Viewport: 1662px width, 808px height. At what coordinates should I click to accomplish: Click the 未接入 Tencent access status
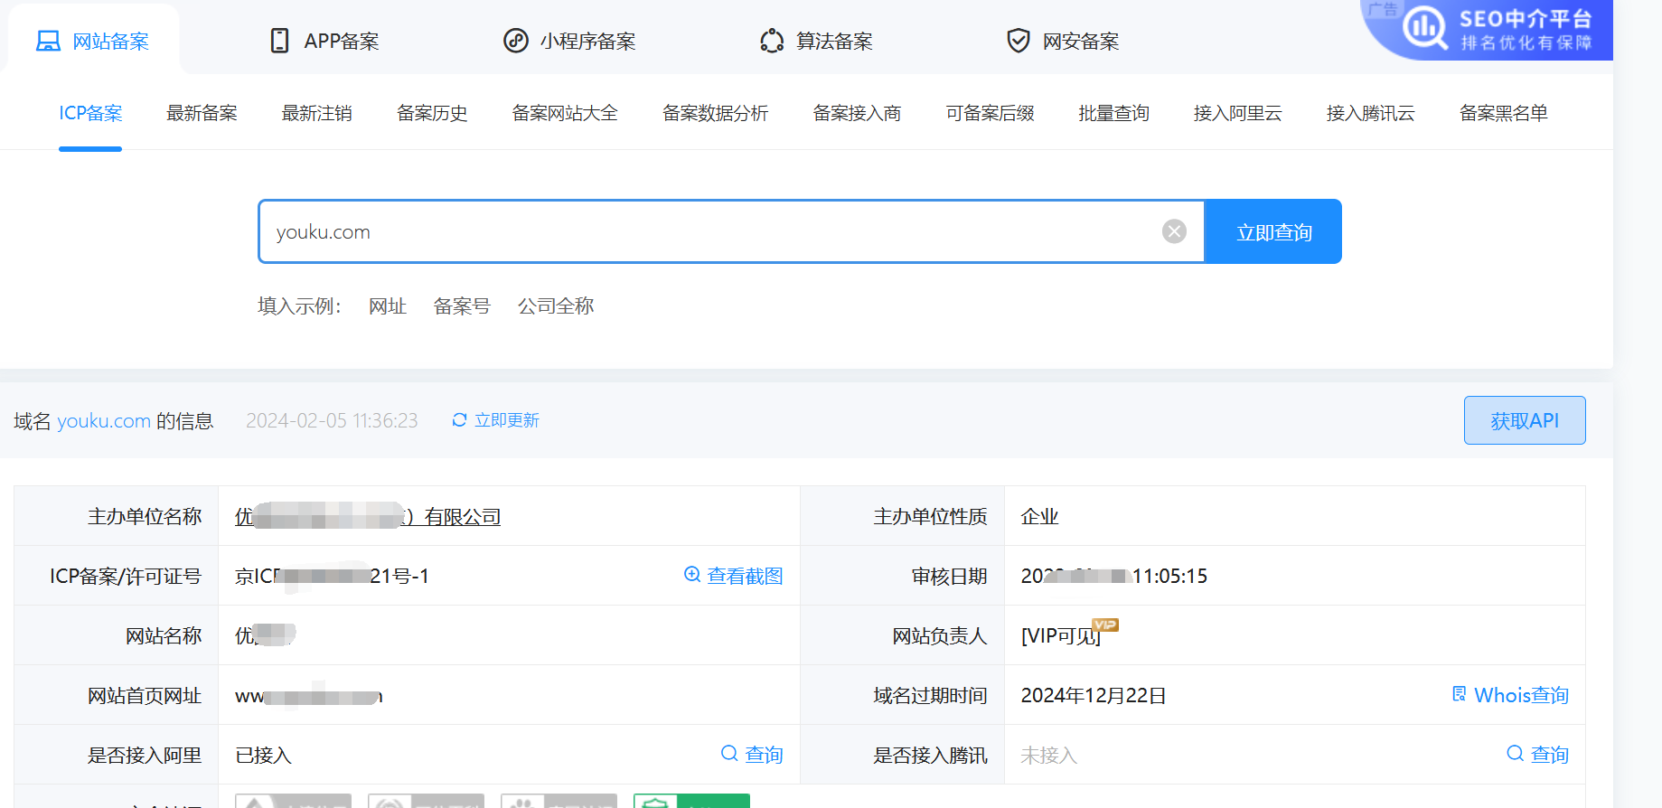coord(1048,755)
